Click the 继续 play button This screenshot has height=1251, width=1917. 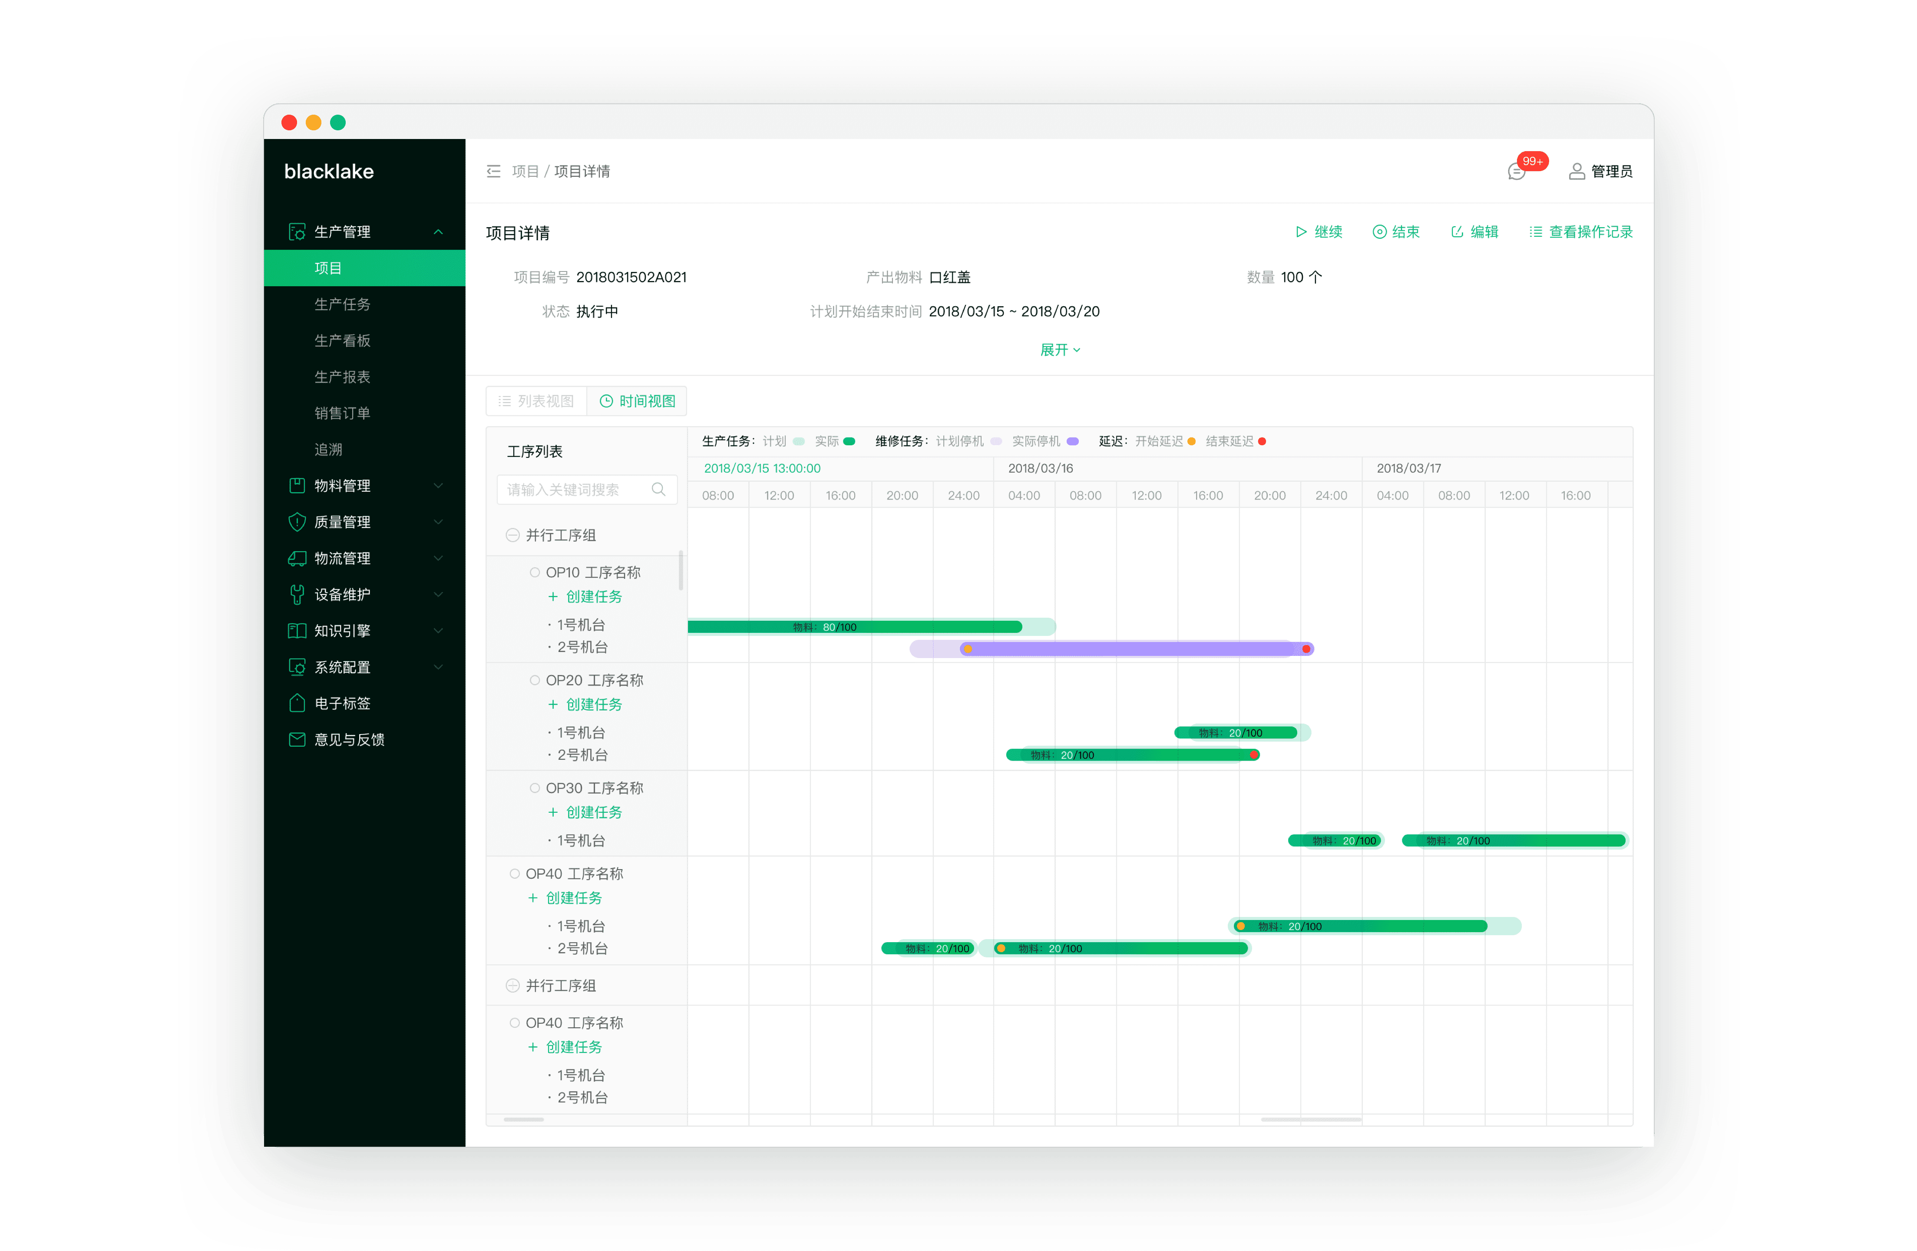1319,232
